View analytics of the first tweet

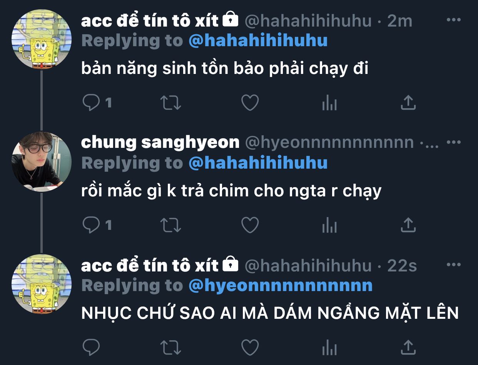coord(329,103)
